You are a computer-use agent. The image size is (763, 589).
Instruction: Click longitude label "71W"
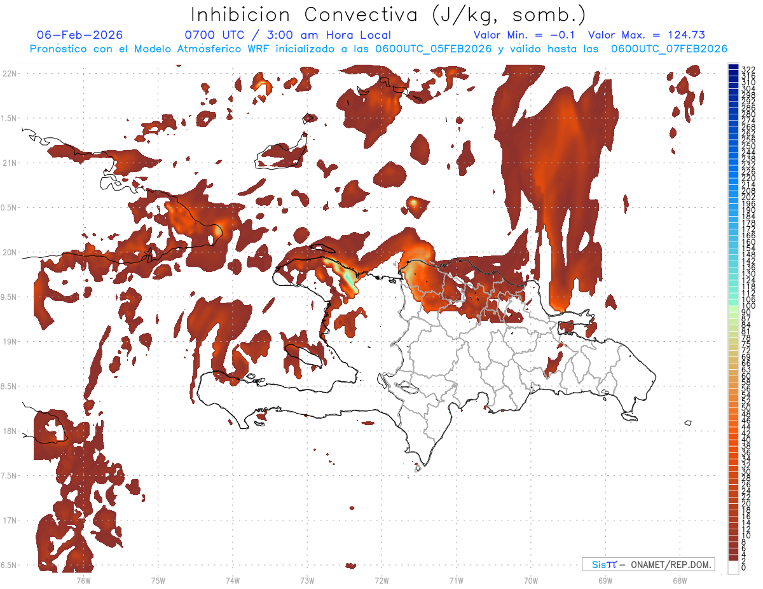(x=456, y=580)
